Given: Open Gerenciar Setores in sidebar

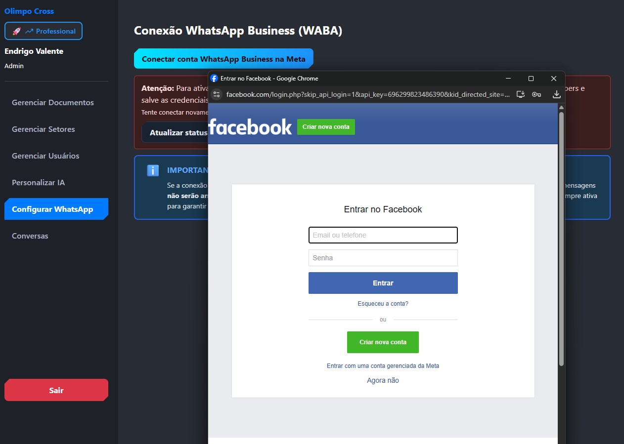Looking at the screenshot, I should [x=44, y=129].
